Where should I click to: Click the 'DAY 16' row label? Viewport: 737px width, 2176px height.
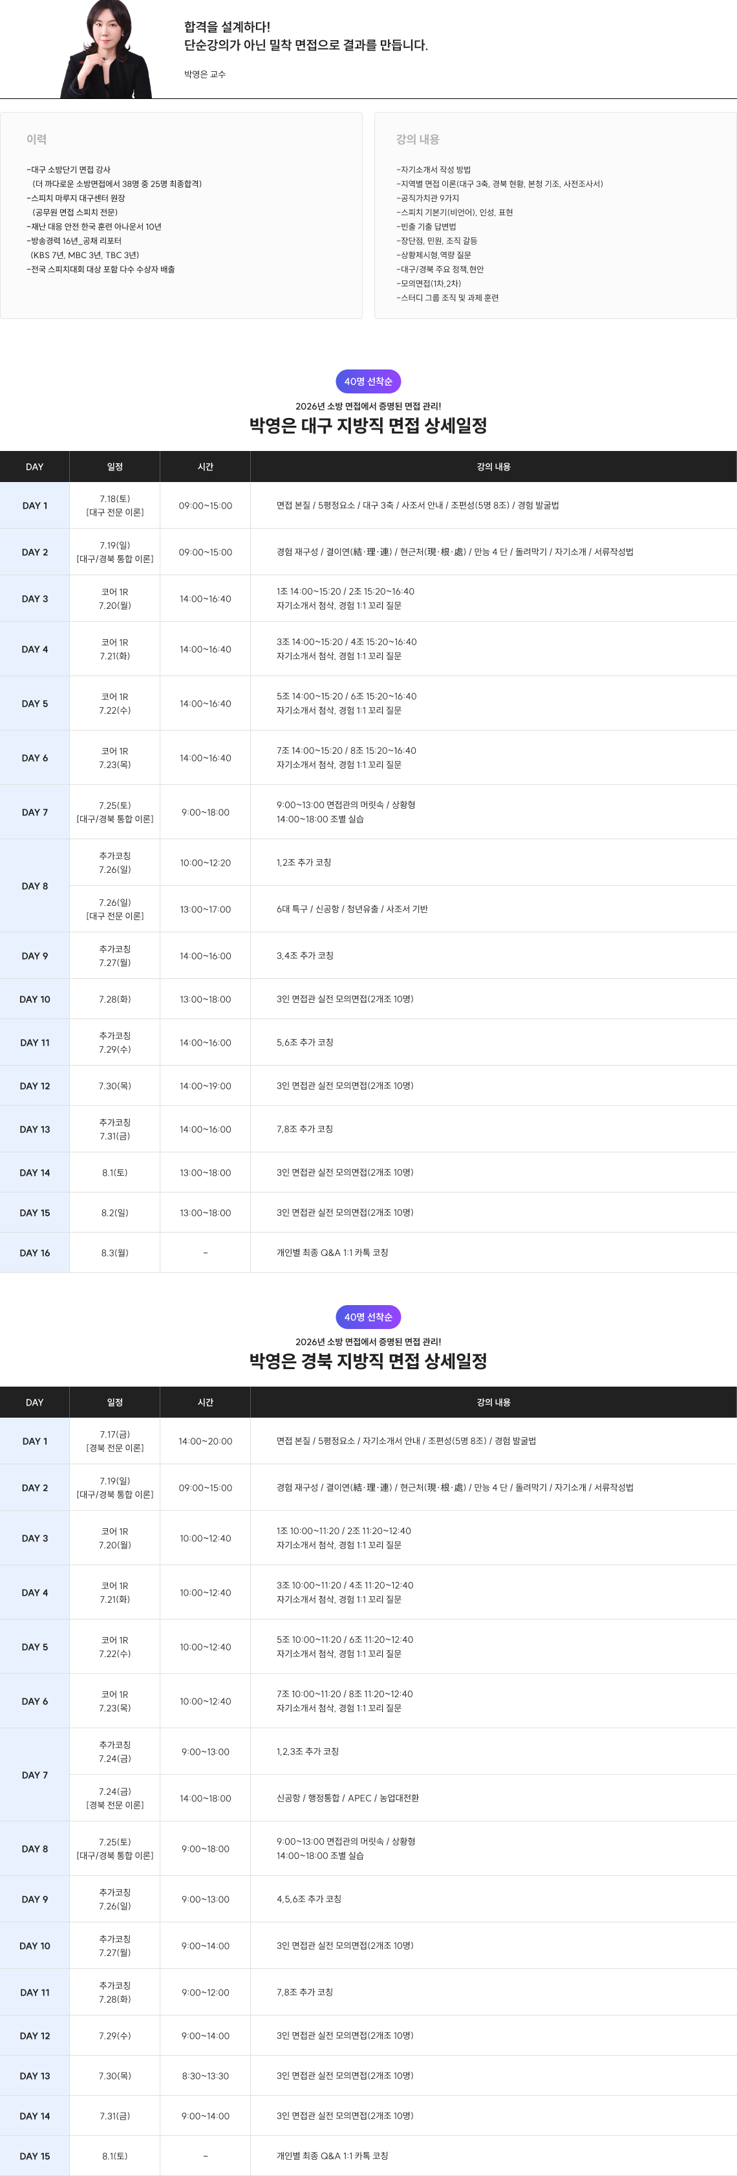click(35, 1253)
